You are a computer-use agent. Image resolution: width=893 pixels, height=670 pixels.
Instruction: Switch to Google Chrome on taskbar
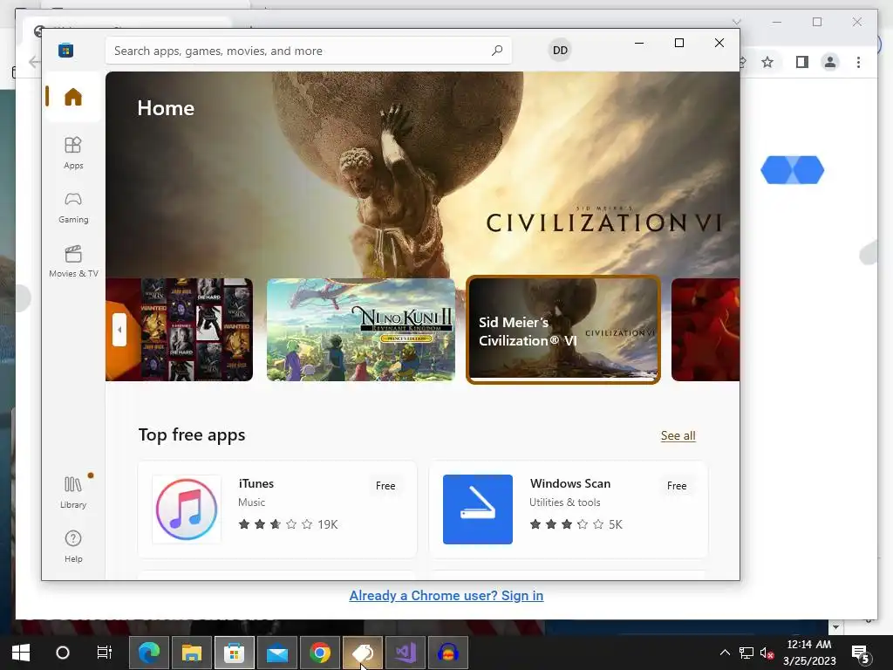click(x=320, y=653)
